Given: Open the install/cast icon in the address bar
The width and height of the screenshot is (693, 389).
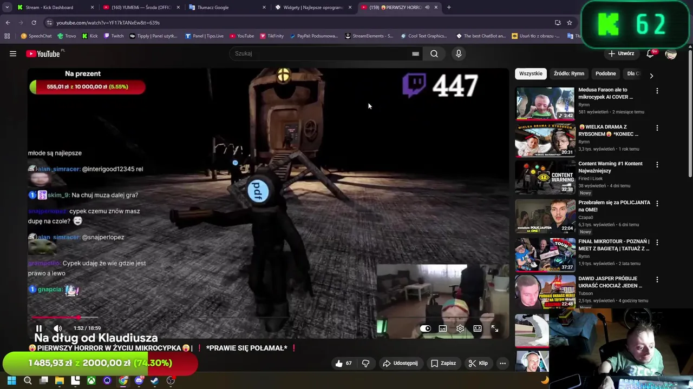Looking at the screenshot, I should pos(558,23).
